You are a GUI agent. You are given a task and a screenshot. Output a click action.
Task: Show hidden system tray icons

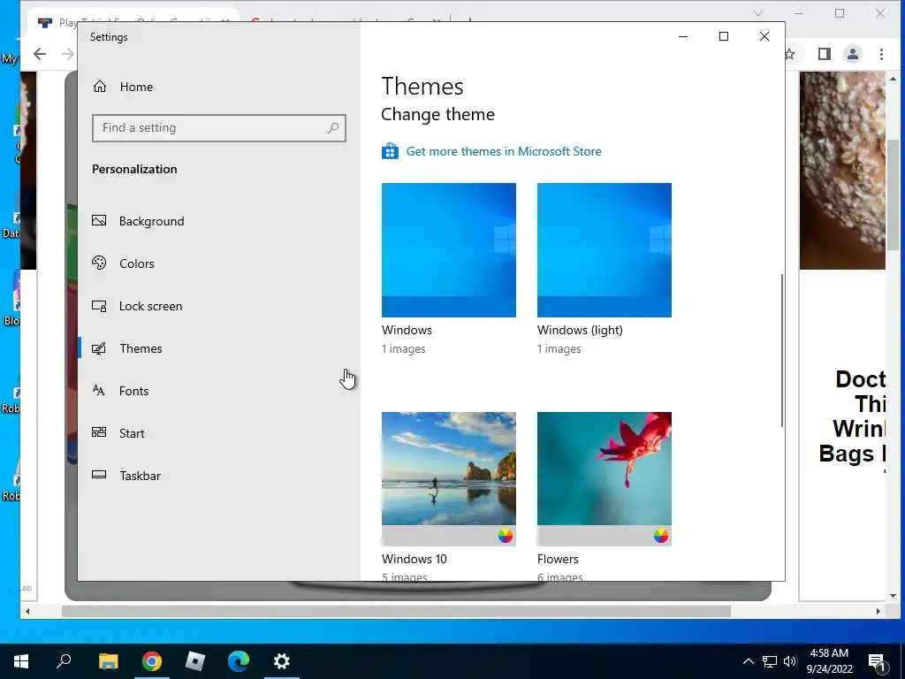click(748, 661)
